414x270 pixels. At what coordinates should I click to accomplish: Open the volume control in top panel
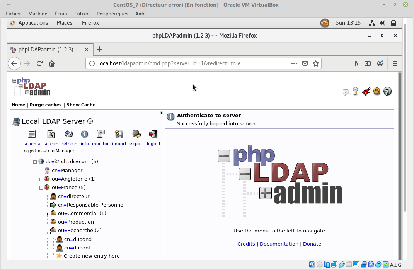click(382, 23)
